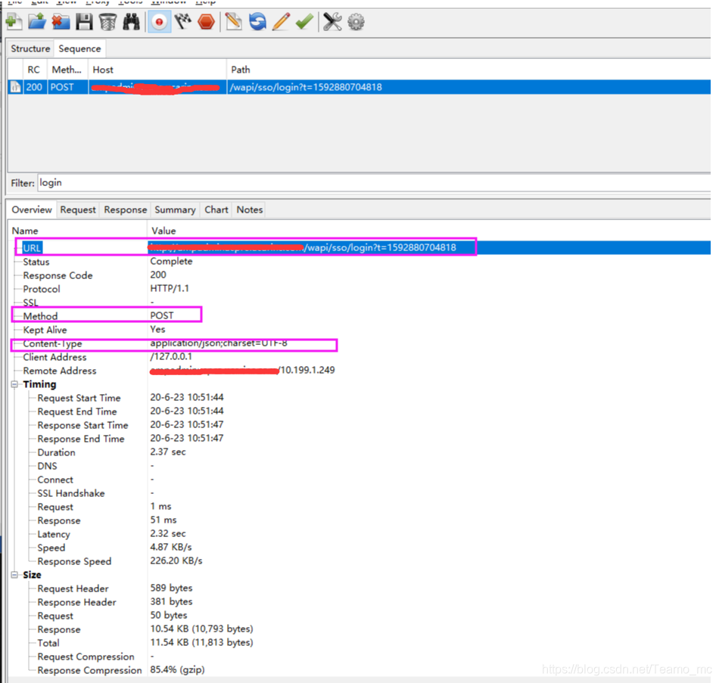Toggle breakpoints with the red hexagon icon

click(207, 21)
